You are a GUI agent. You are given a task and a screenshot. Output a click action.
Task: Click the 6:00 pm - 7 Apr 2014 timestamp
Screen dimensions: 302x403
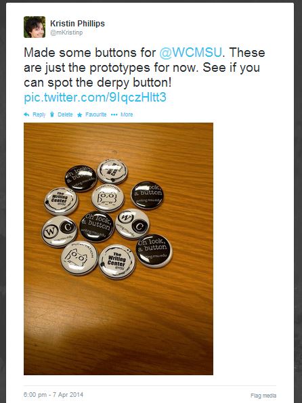[53, 394]
